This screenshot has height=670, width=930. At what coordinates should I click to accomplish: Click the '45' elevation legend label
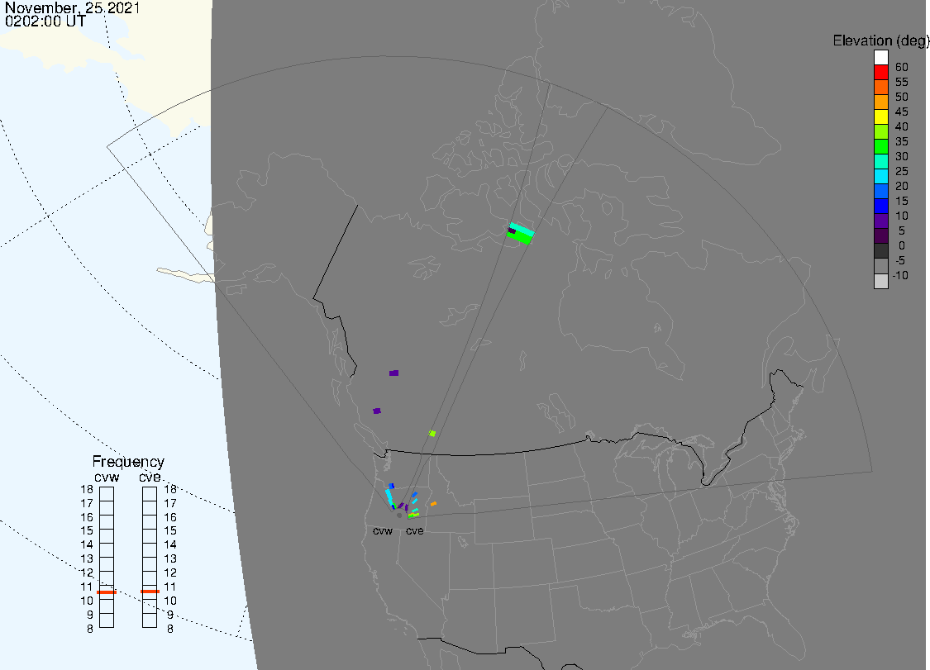point(902,112)
